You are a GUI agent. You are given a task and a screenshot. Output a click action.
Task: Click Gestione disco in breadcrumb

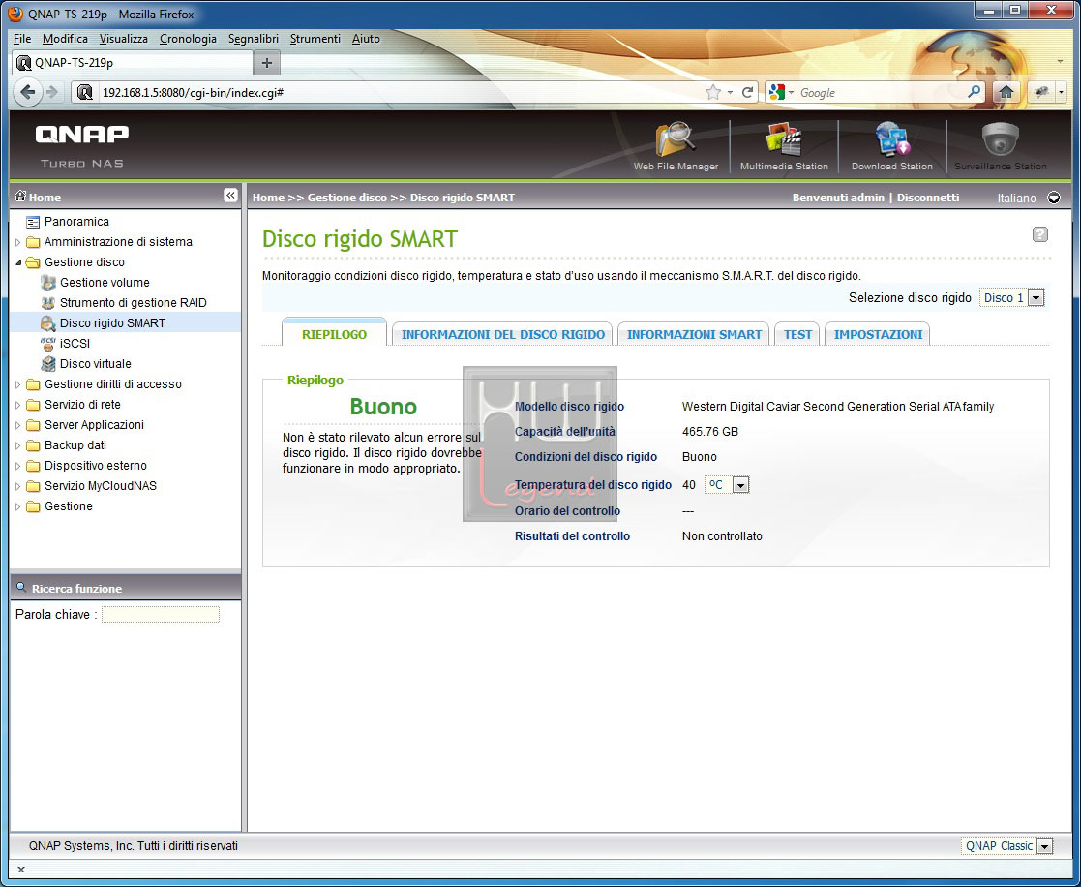347,198
